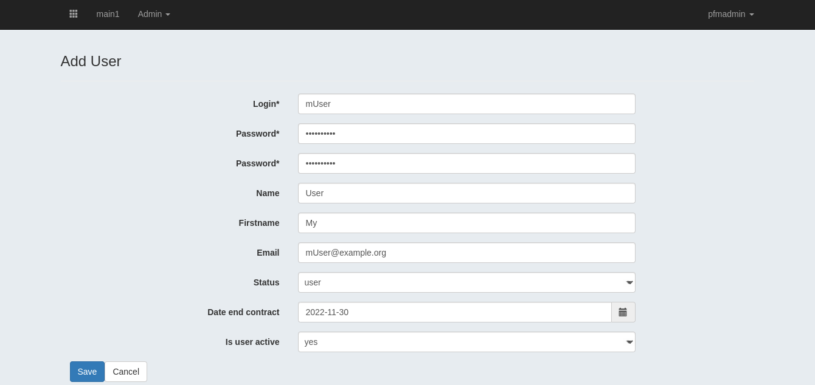Image resolution: width=815 pixels, height=385 pixels.
Task: Open the apps grid icon in navbar
Action: click(x=74, y=13)
